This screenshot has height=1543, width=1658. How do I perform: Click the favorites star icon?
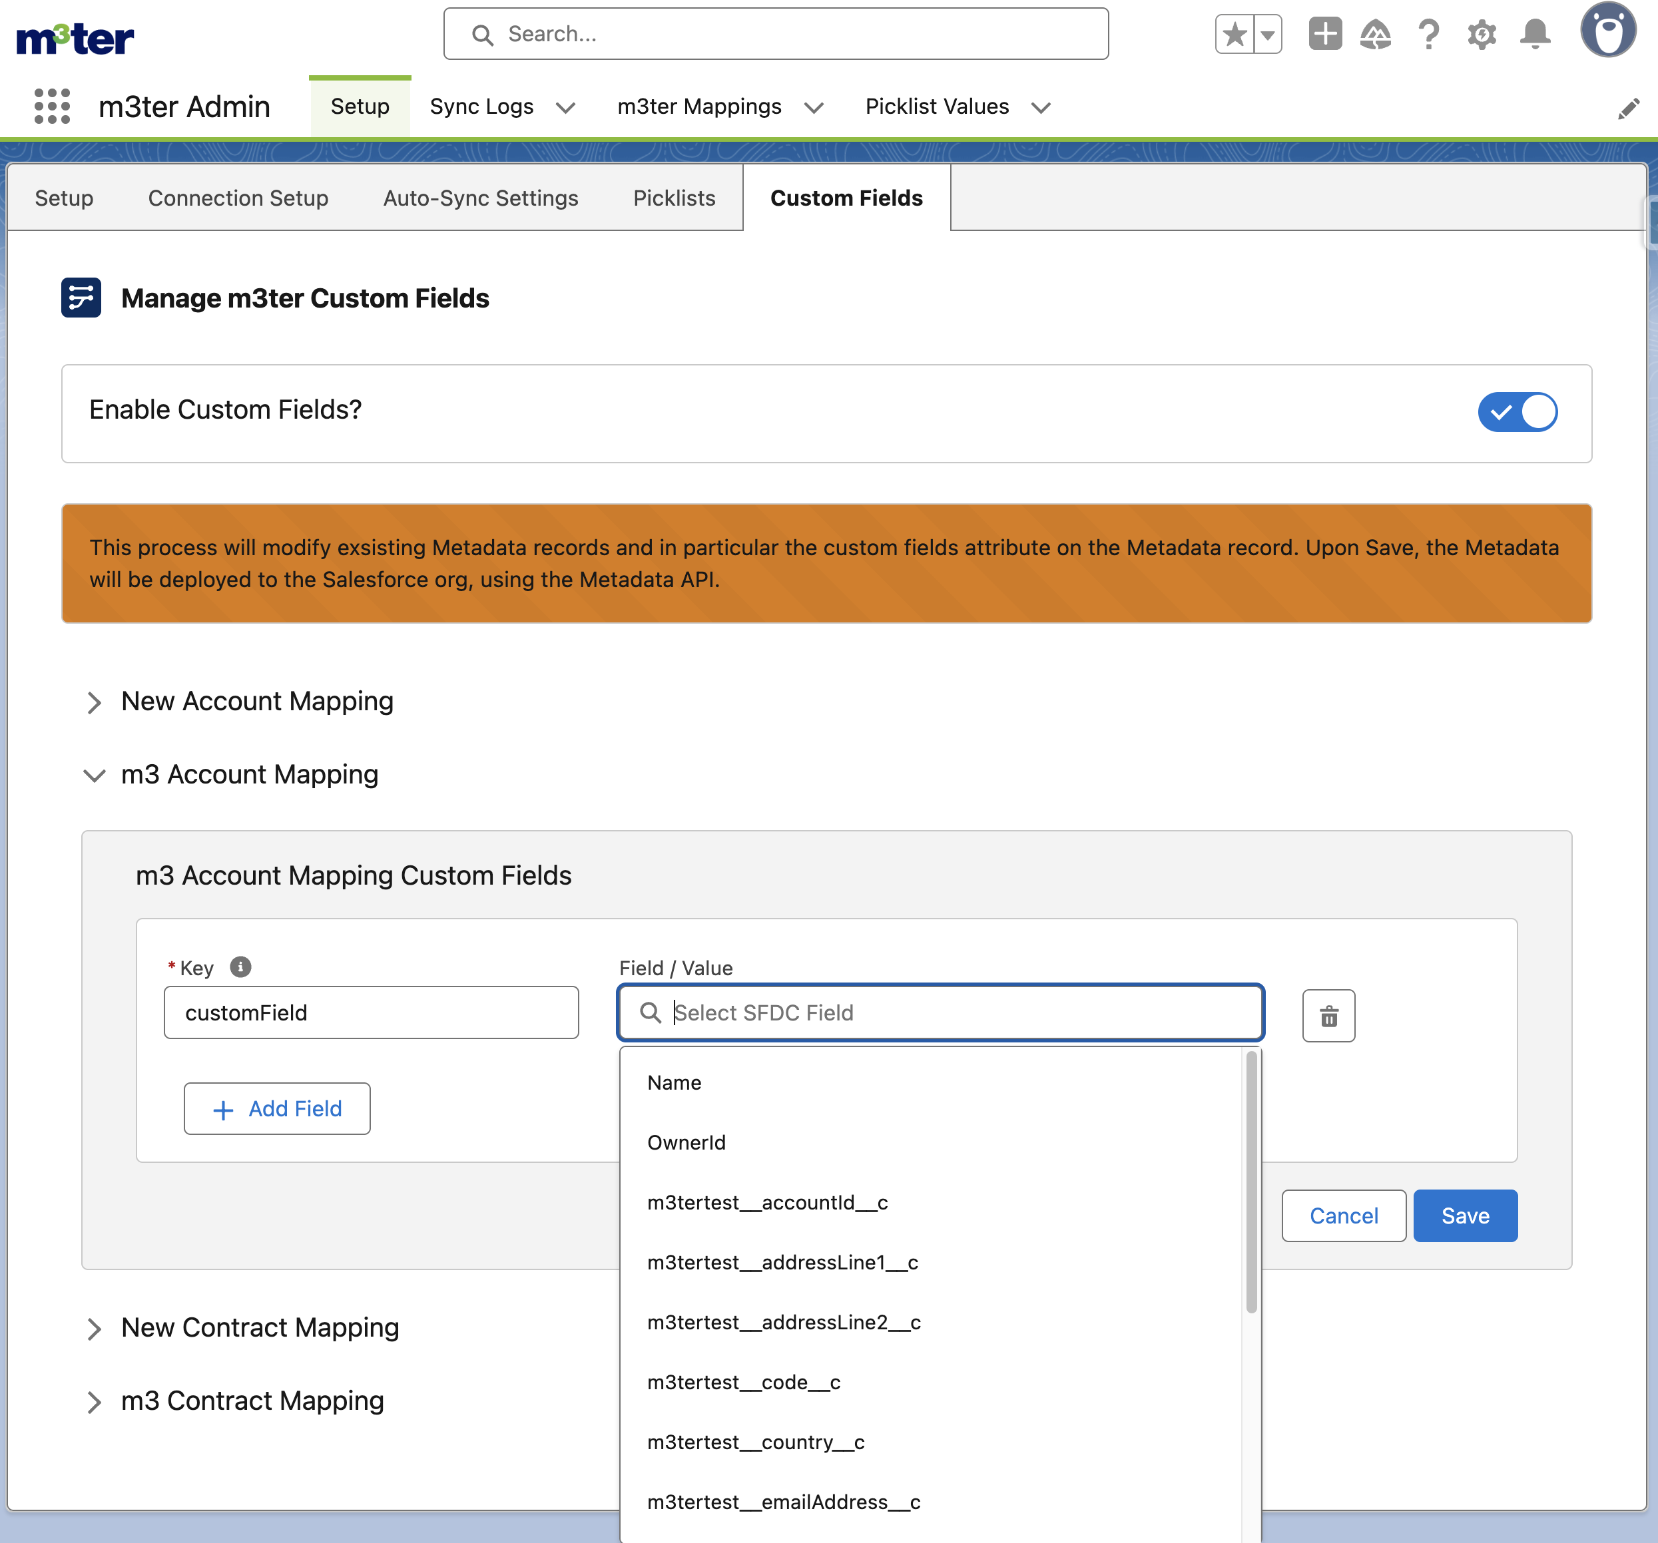point(1235,35)
